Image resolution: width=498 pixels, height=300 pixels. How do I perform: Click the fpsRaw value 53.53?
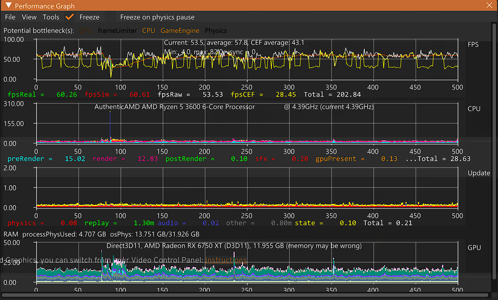[x=213, y=95]
